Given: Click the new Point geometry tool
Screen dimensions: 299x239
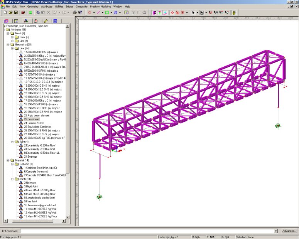Looking at the screenshot, I should click(x=89, y=12).
